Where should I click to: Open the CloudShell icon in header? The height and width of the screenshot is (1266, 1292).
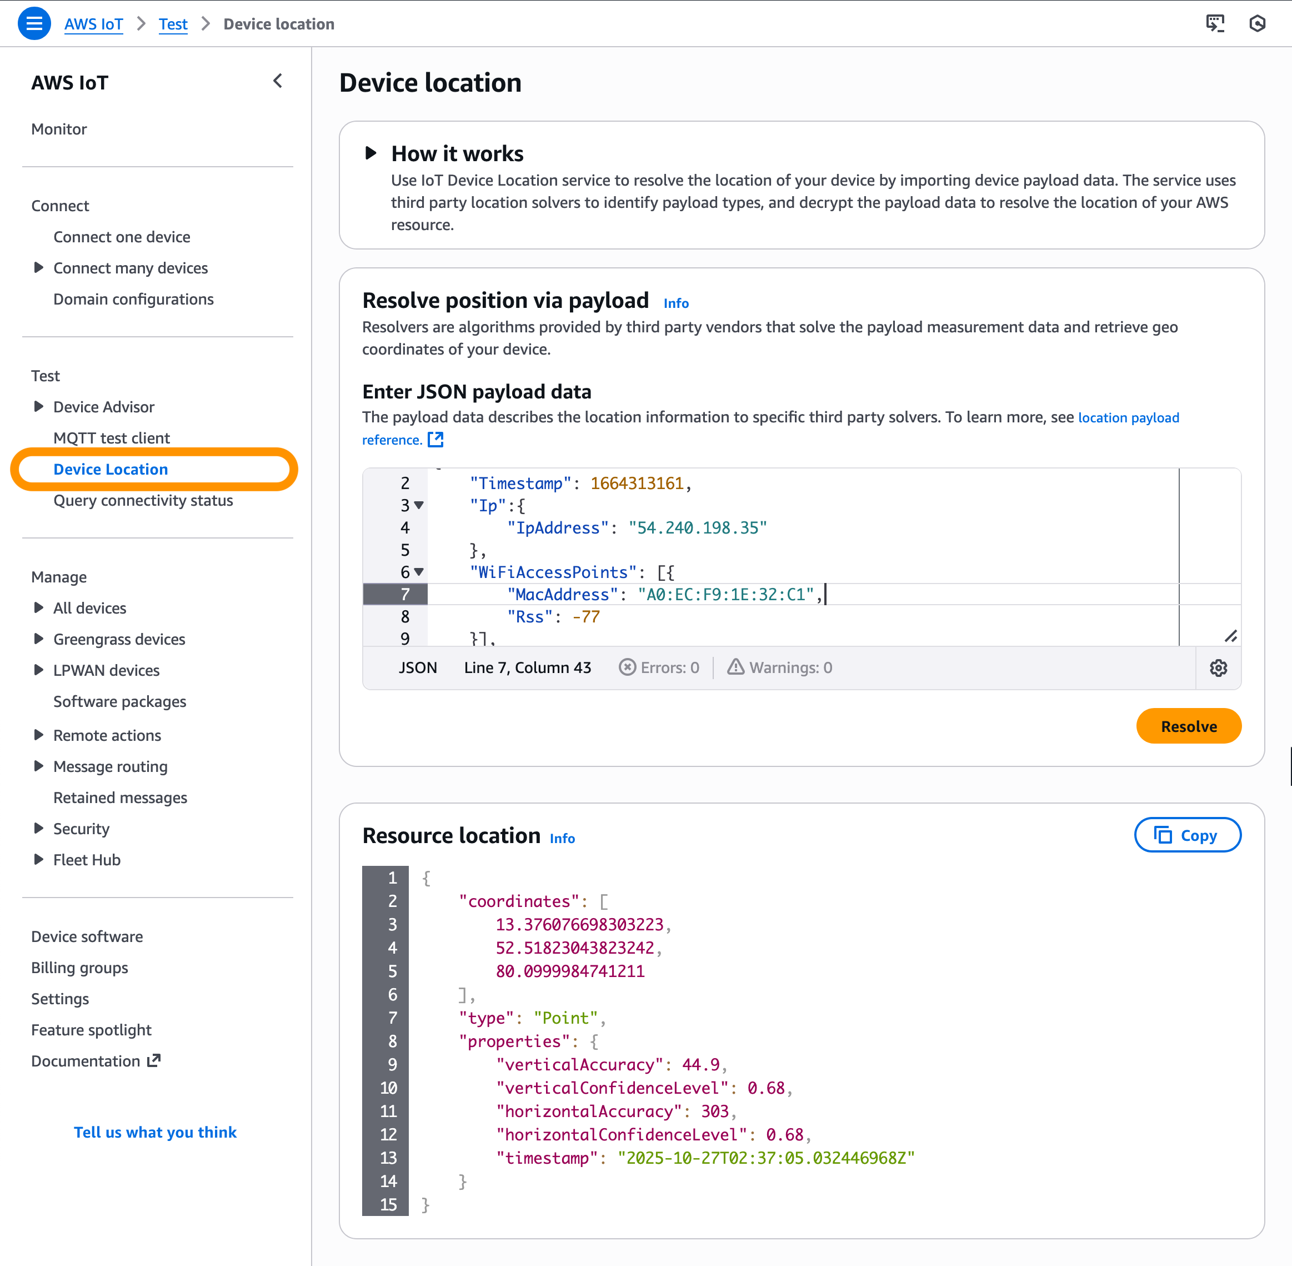click(1215, 24)
